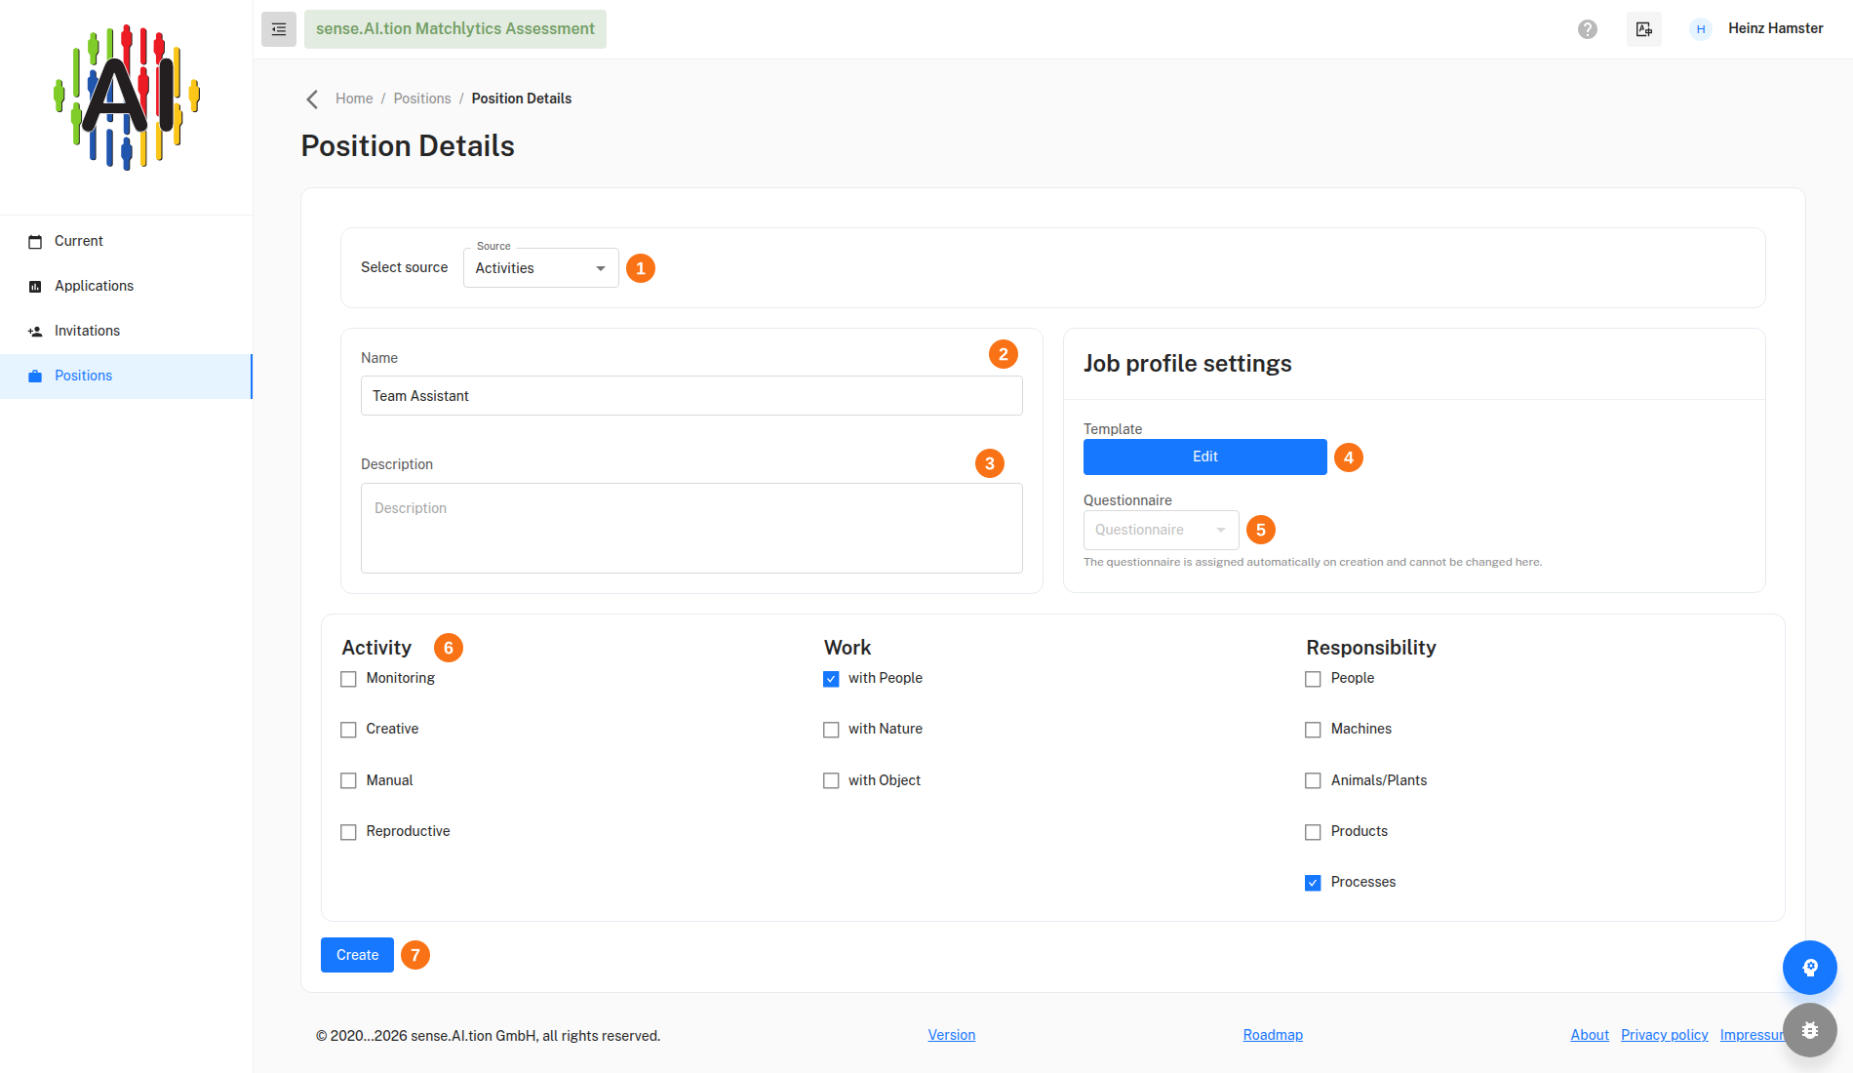Check the Manual activity checkbox
Viewport: 1853px width, 1073px height.
pyautogui.click(x=348, y=780)
